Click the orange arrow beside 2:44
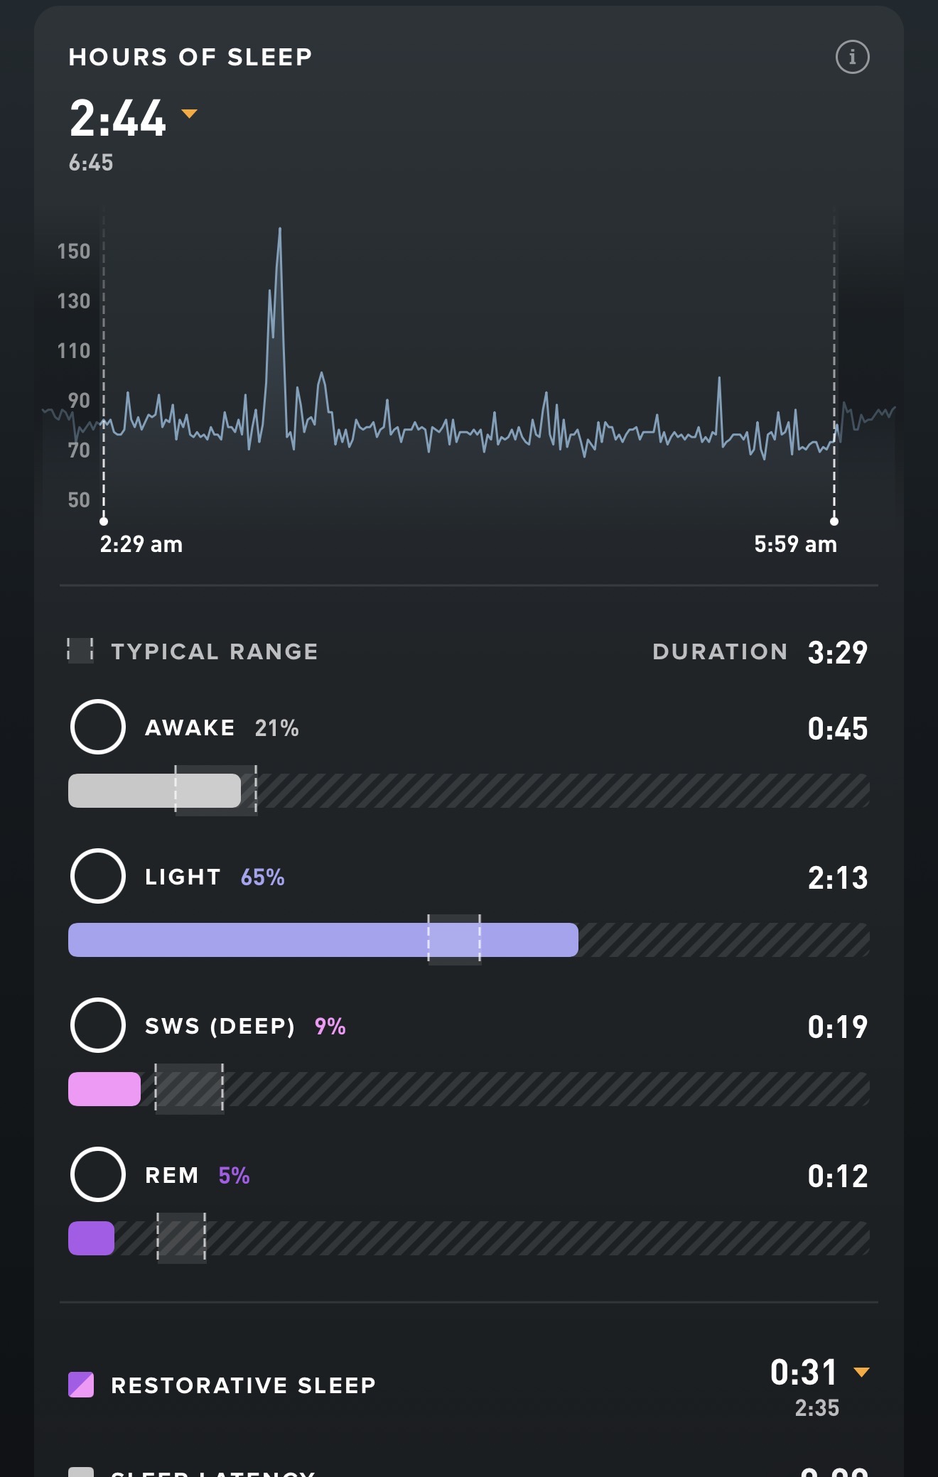This screenshot has width=938, height=1477. pos(189,114)
